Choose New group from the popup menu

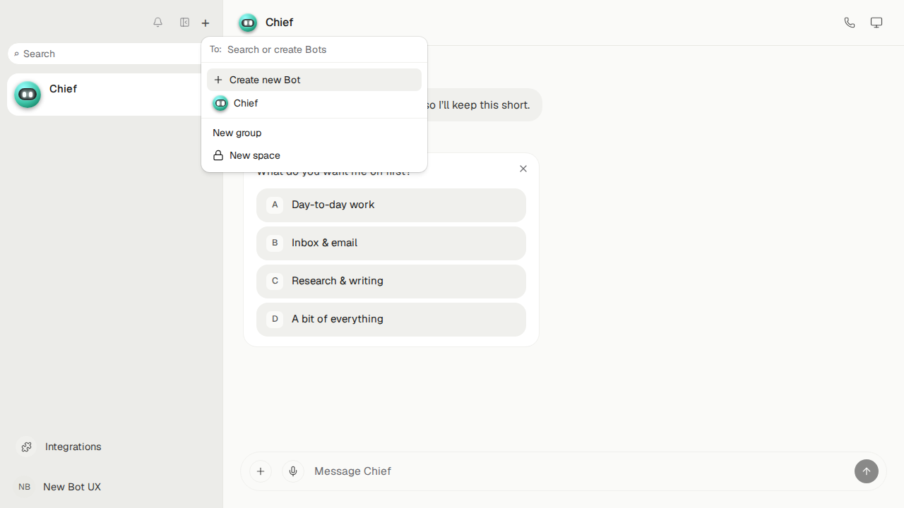click(x=314, y=133)
